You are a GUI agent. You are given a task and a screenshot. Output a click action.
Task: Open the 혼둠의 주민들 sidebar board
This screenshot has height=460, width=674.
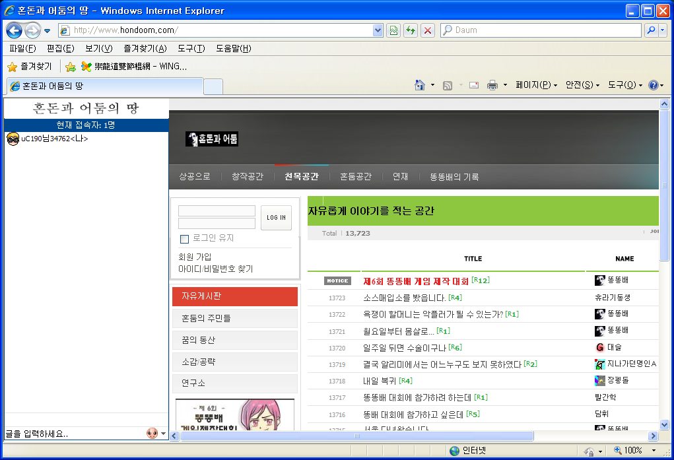coord(235,318)
